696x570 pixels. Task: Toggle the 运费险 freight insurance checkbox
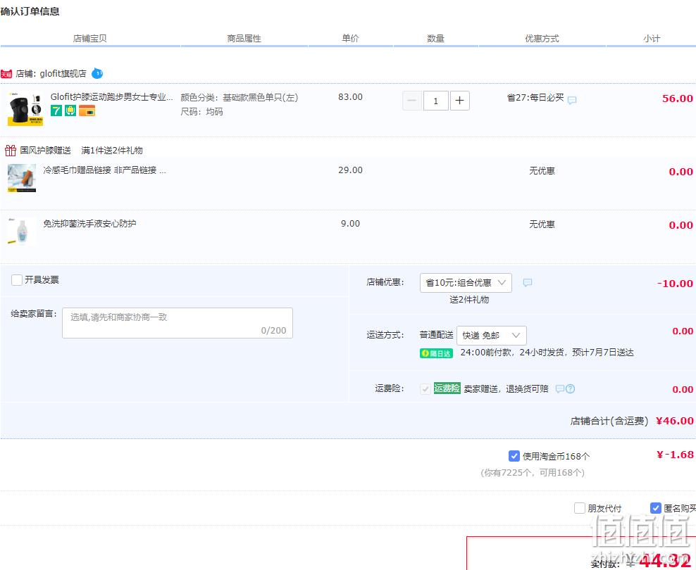[x=425, y=389]
